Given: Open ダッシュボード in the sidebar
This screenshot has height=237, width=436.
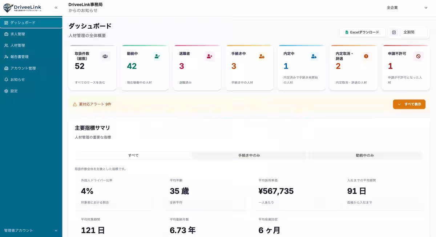Looking at the screenshot, I should 31,23.
